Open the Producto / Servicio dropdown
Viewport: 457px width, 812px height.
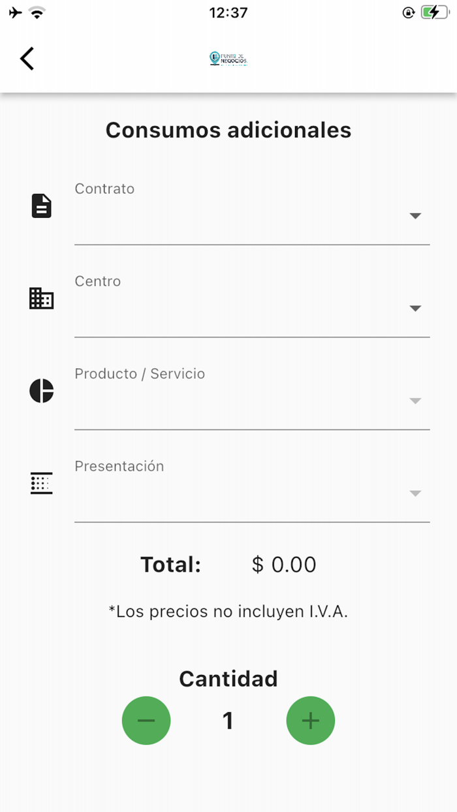coord(416,401)
